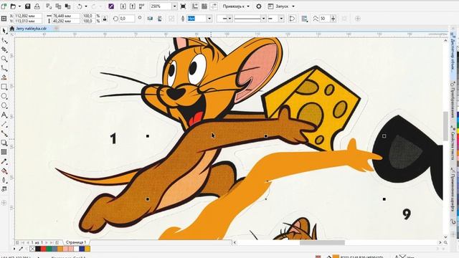Pick the dark blue color swatch
Viewport: 459px width, 258px height.
tap(82, 249)
